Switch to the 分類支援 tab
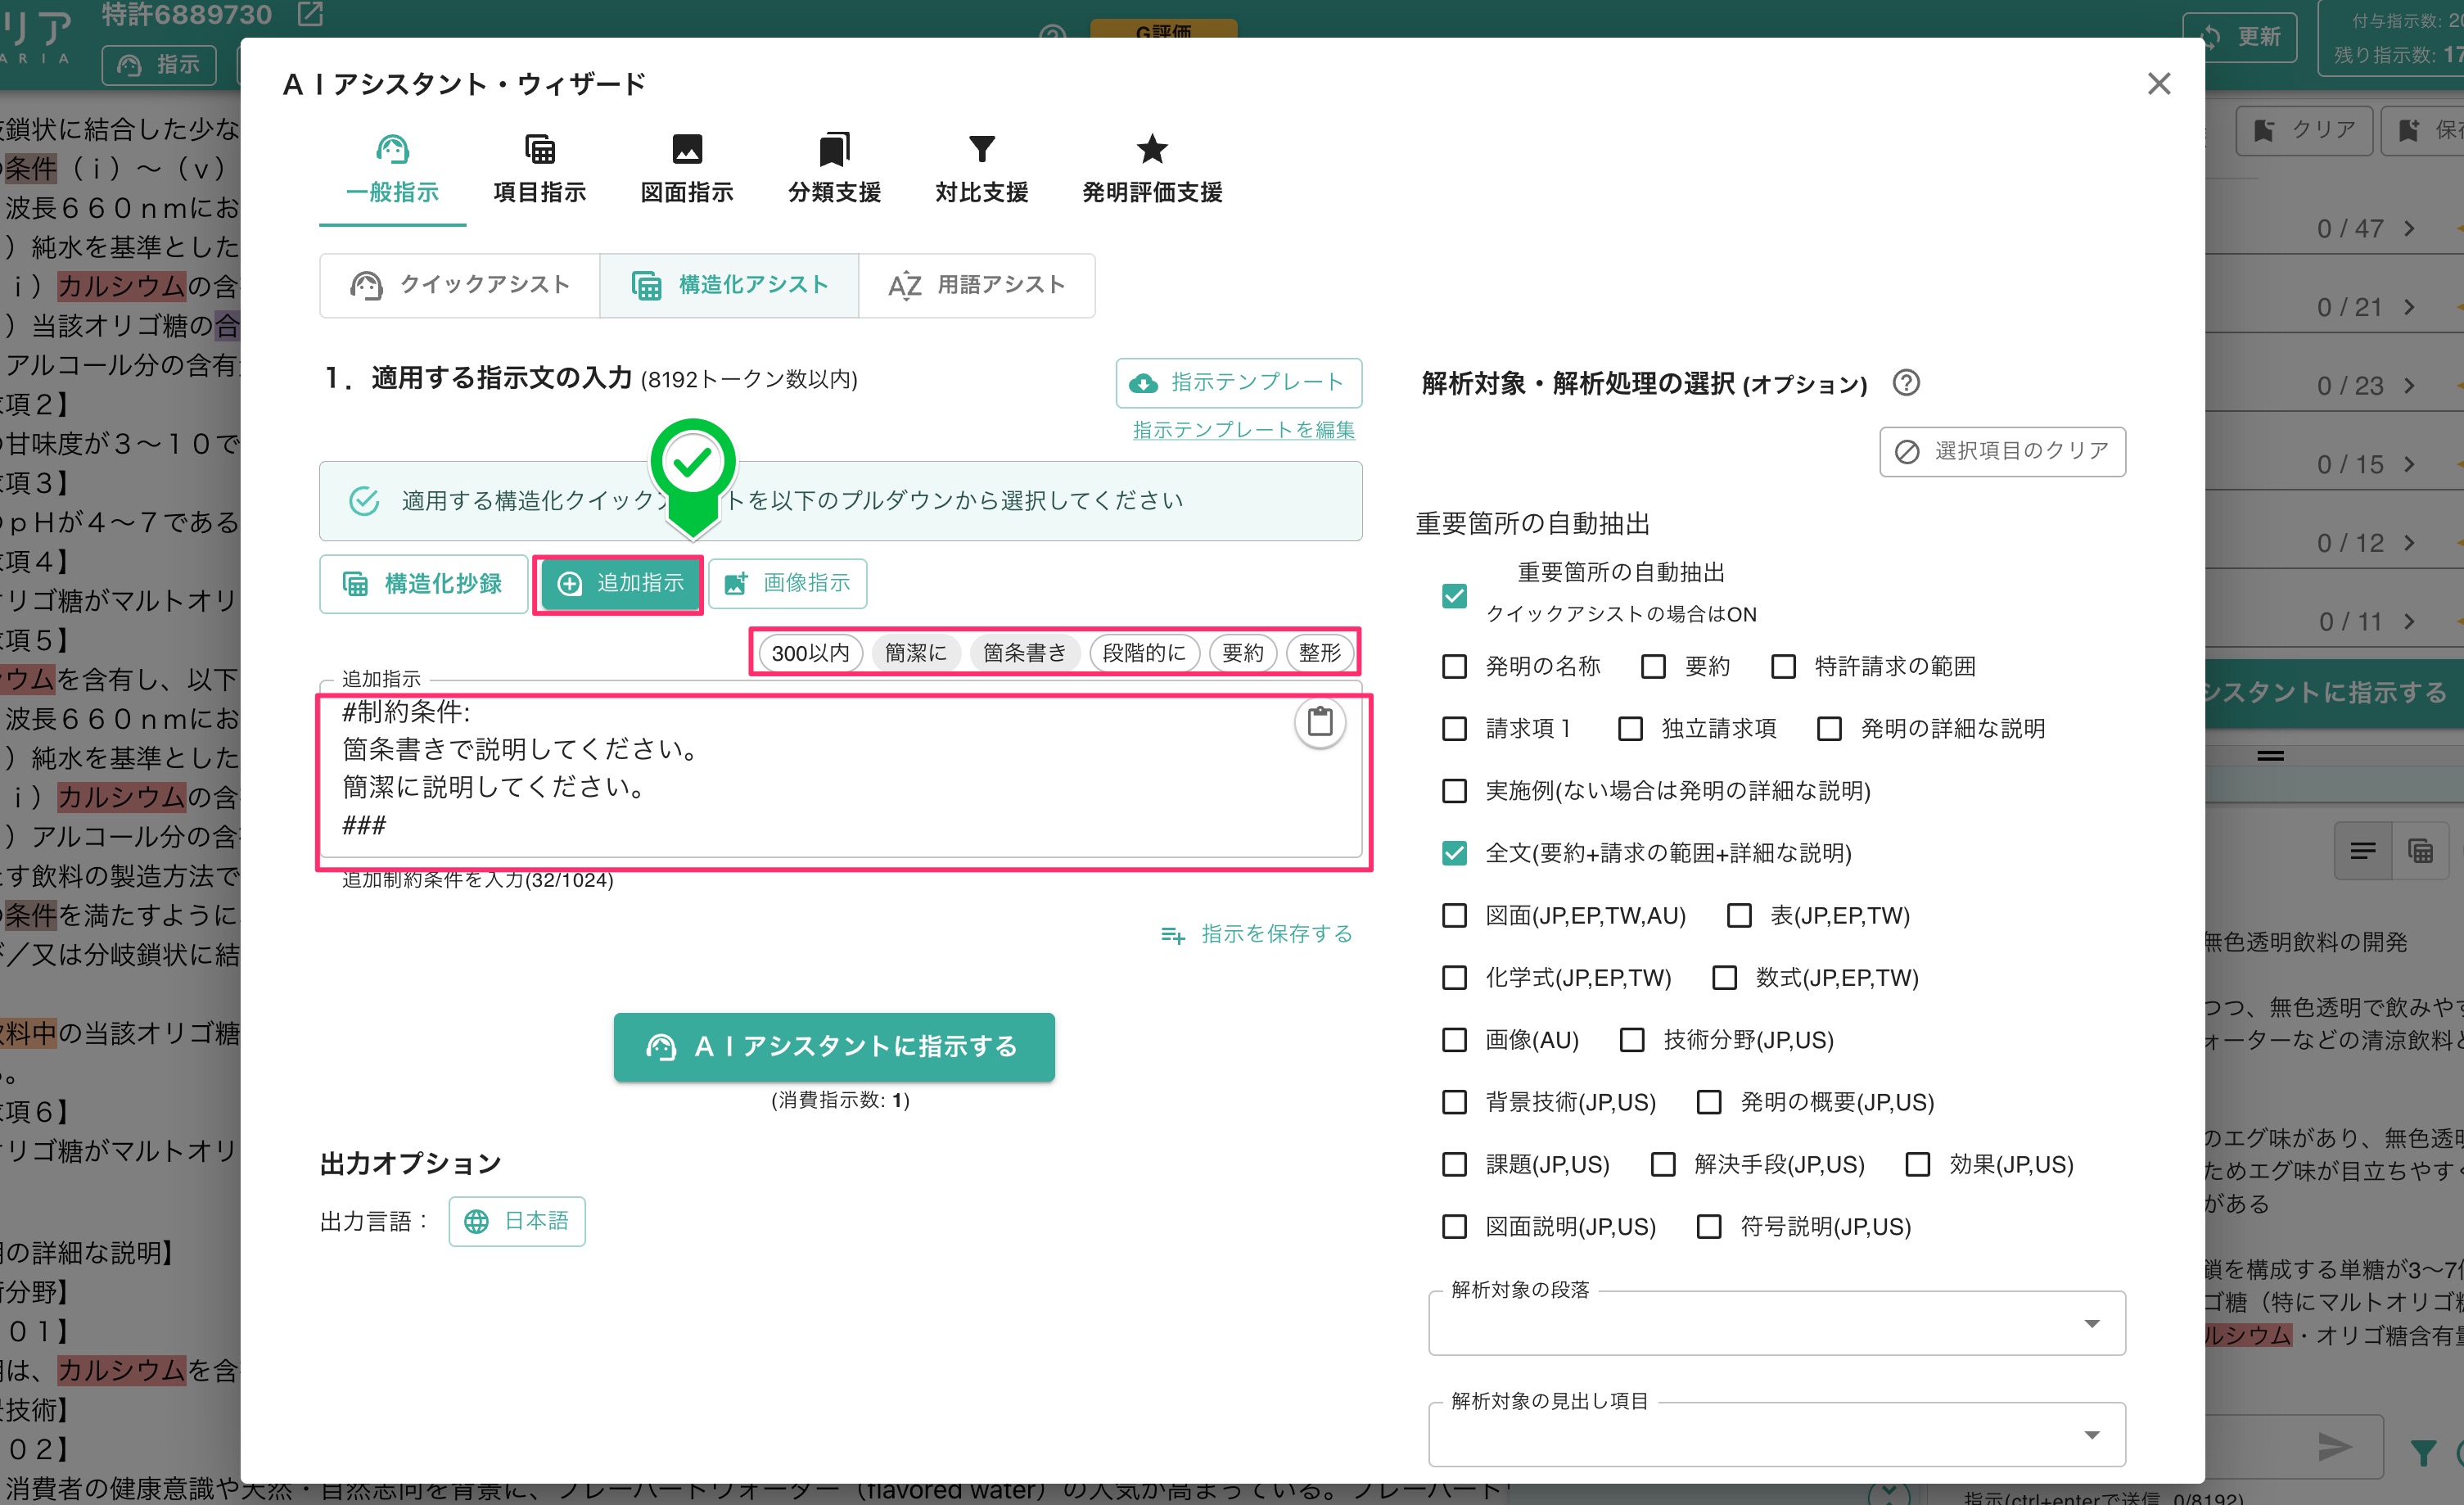This screenshot has width=2464, height=1505. 834,170
